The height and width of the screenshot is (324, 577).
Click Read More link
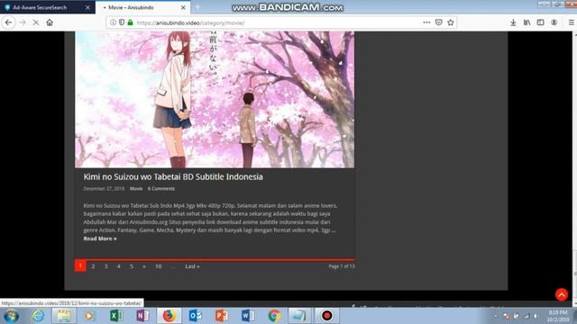point(100,238)
